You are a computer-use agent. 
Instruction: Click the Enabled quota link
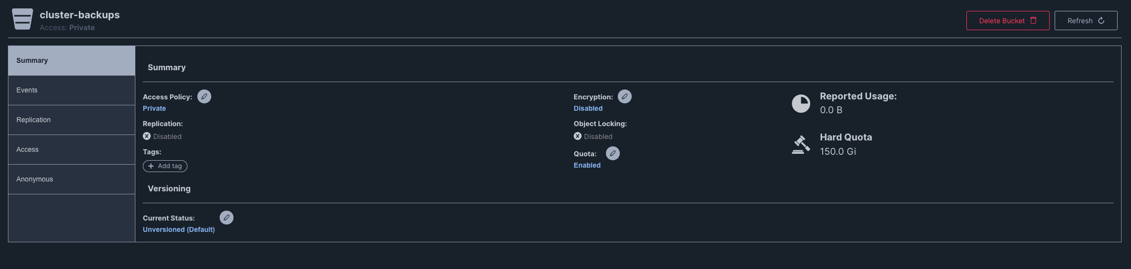587,165
